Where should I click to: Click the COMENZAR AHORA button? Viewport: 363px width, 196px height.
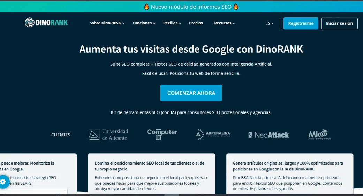191,93
